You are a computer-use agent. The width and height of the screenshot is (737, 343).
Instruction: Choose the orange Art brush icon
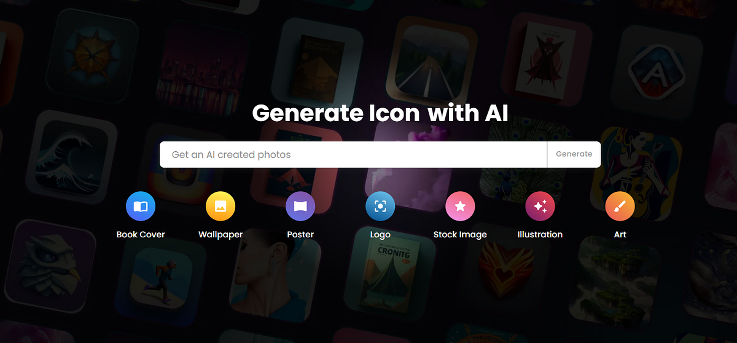coord(620,207)
